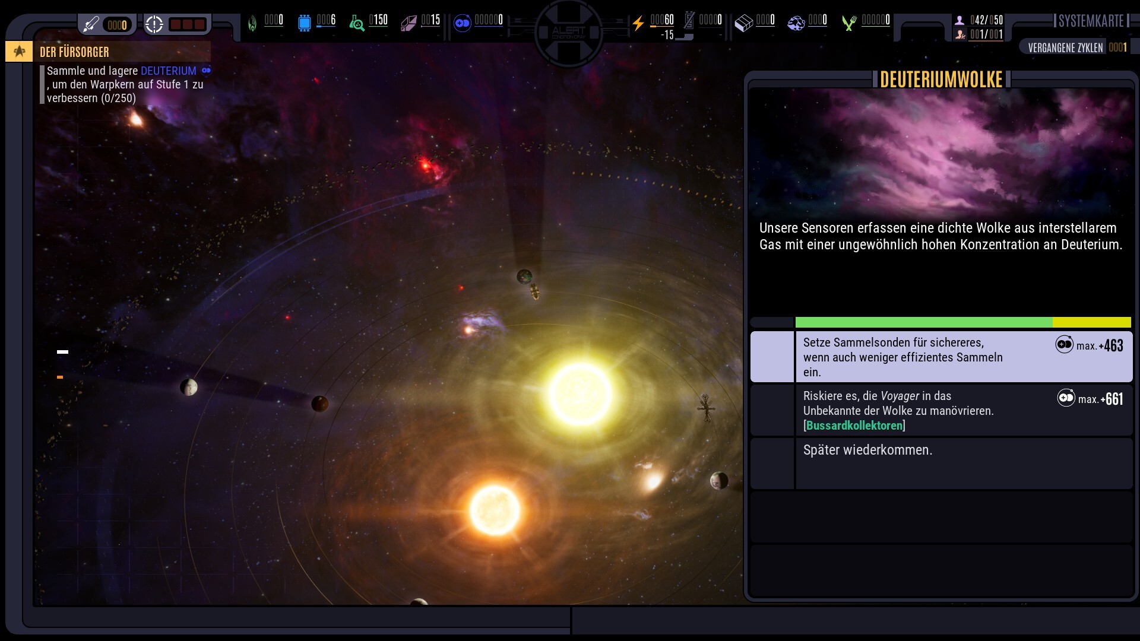Image resolution: width=1140 pixels, height=641 pixels.
Task: Click the green-yellow probability bar
Action: click(x=963, y=322)
